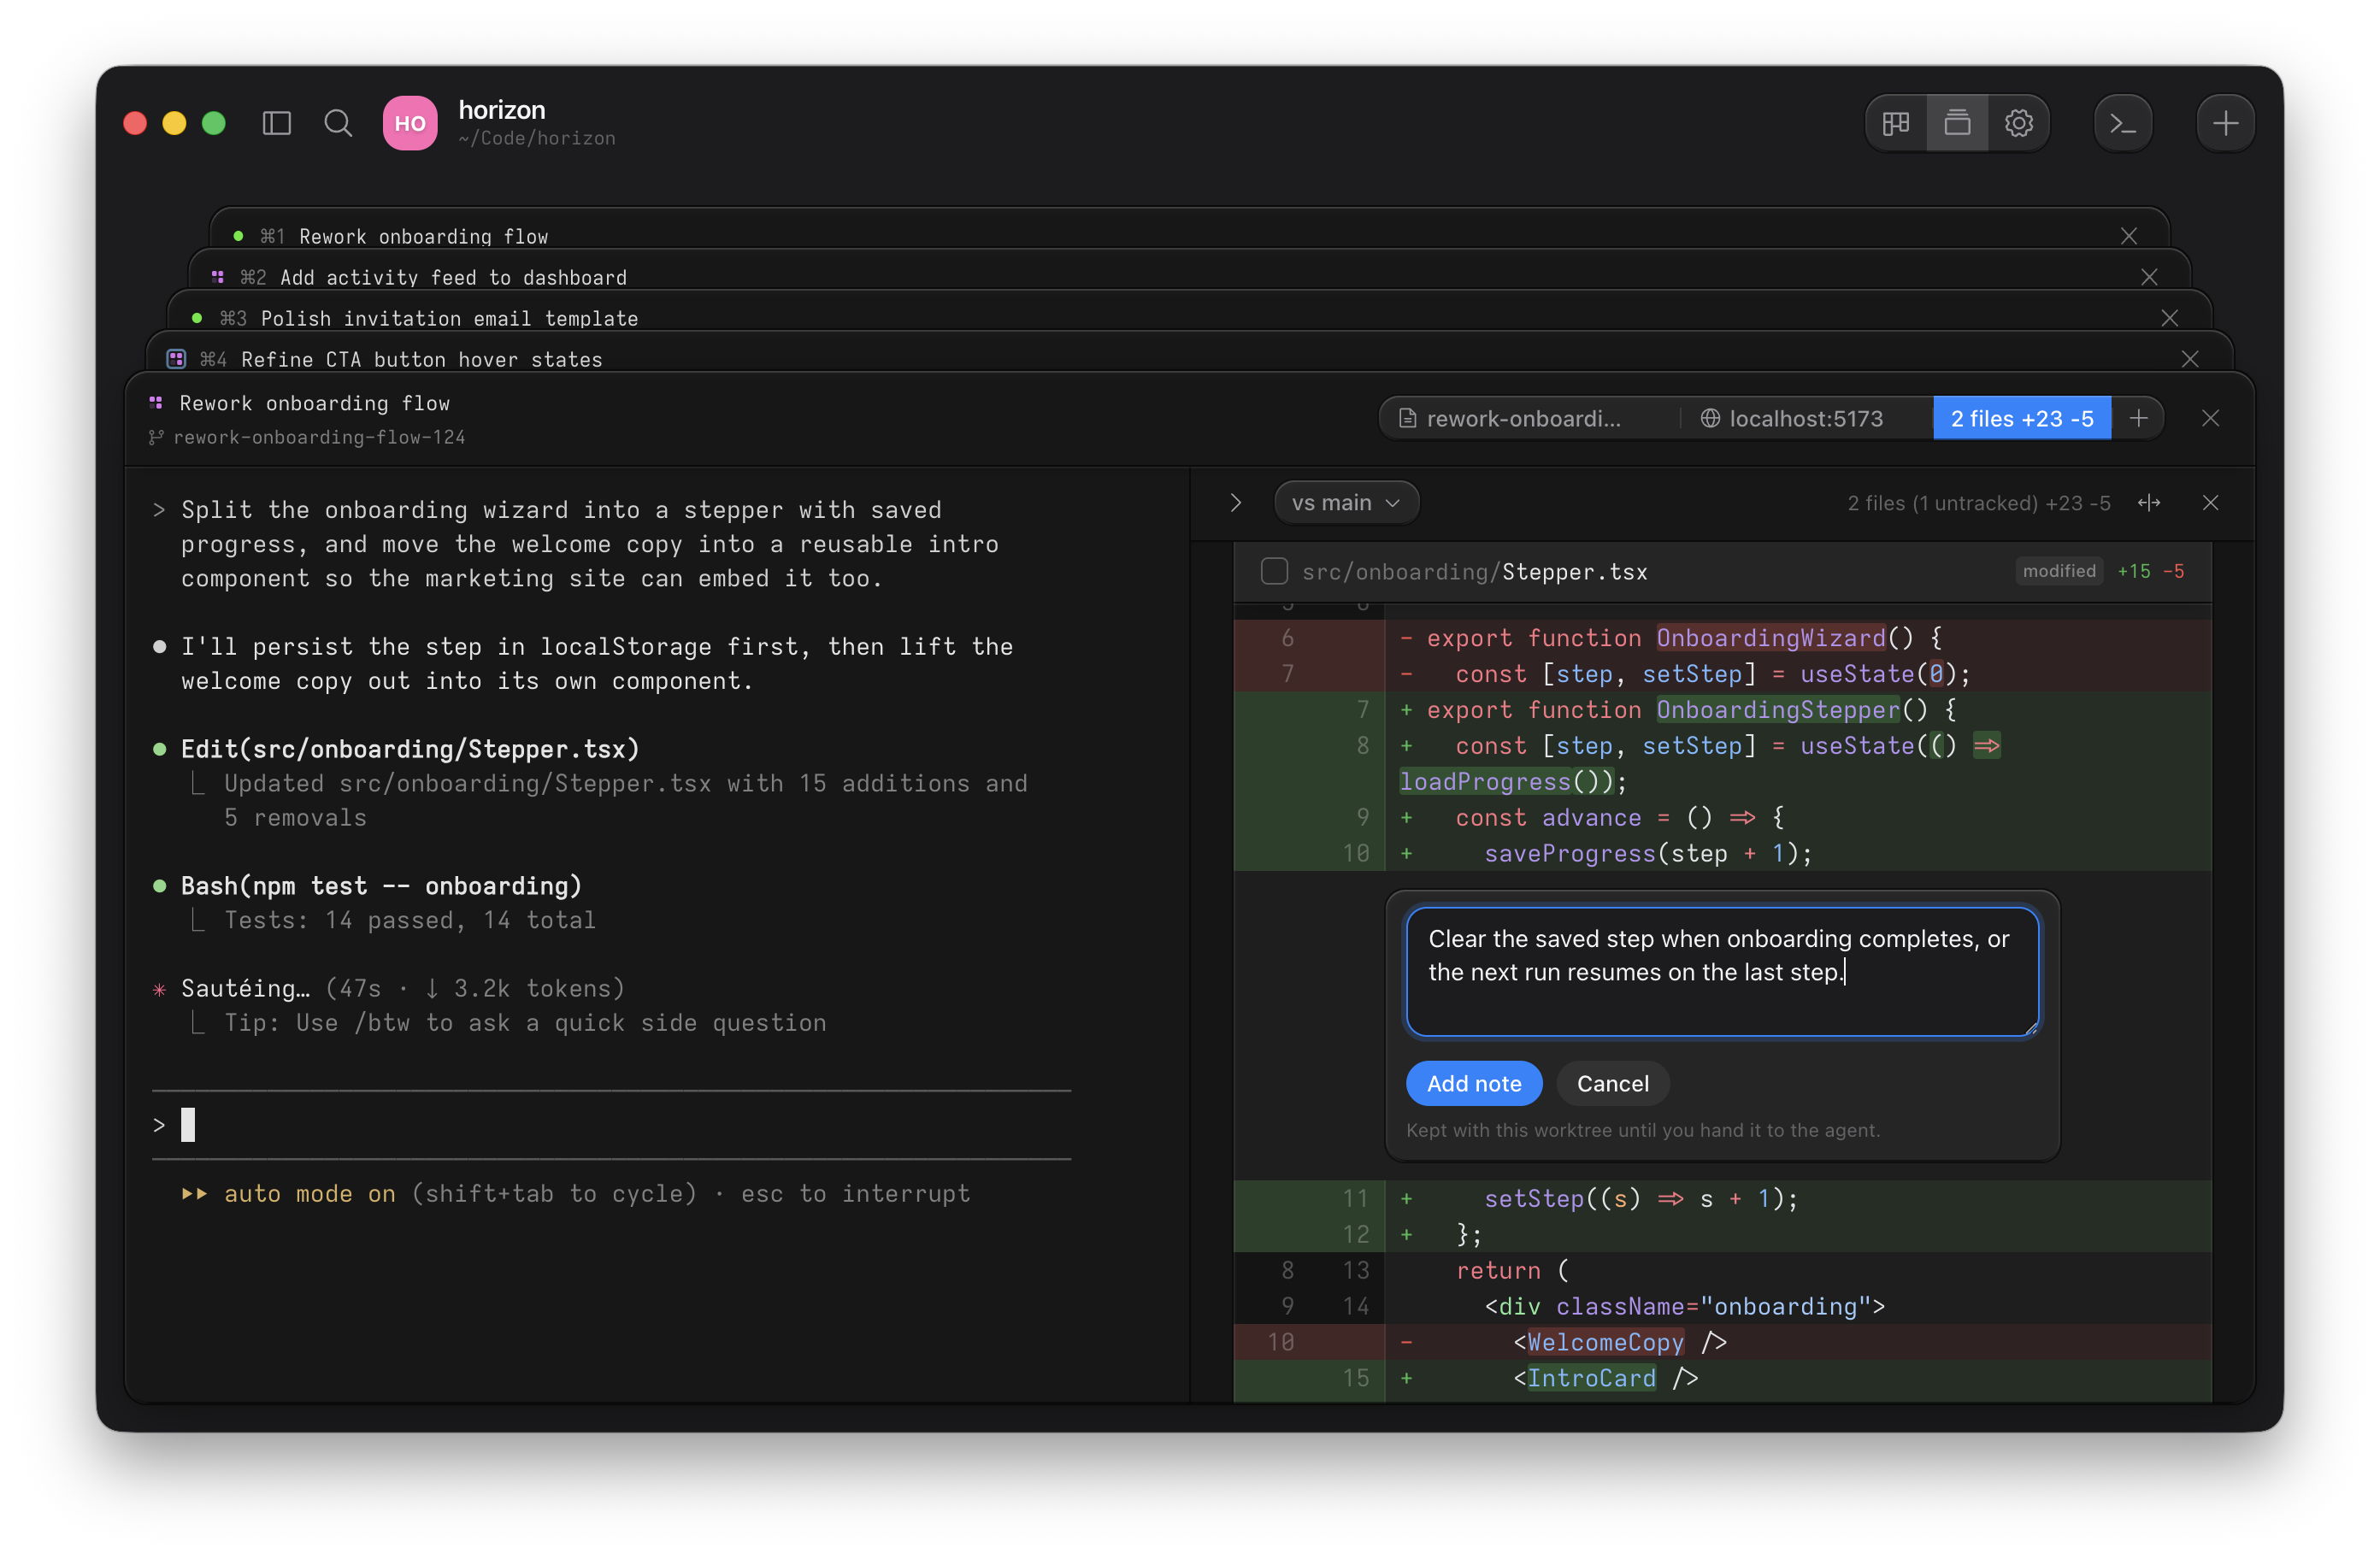Click the horizon project title
This screenshot has width=2380, height=1559.
point(502,110)
